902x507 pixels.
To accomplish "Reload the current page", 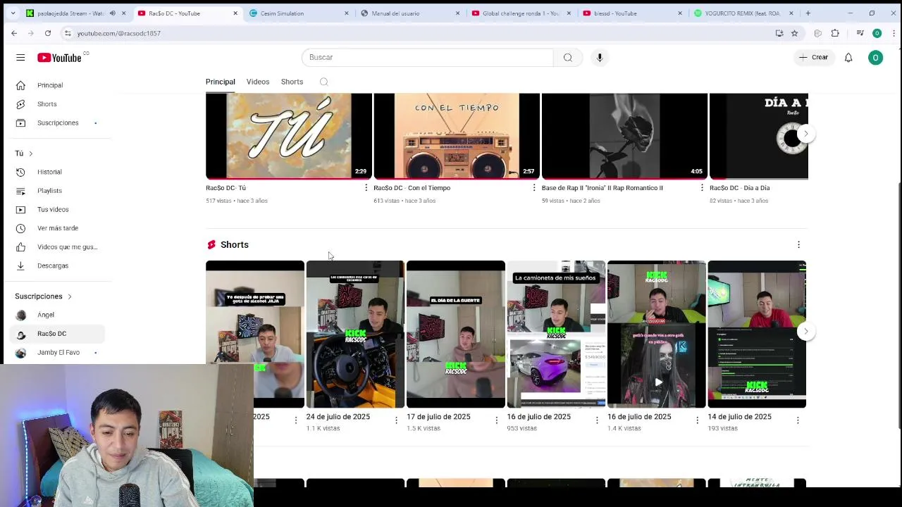I will coord(48,33).
